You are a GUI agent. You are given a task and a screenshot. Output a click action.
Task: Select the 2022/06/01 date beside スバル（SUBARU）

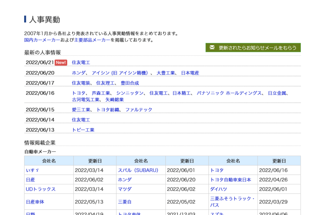pos(181,170)
